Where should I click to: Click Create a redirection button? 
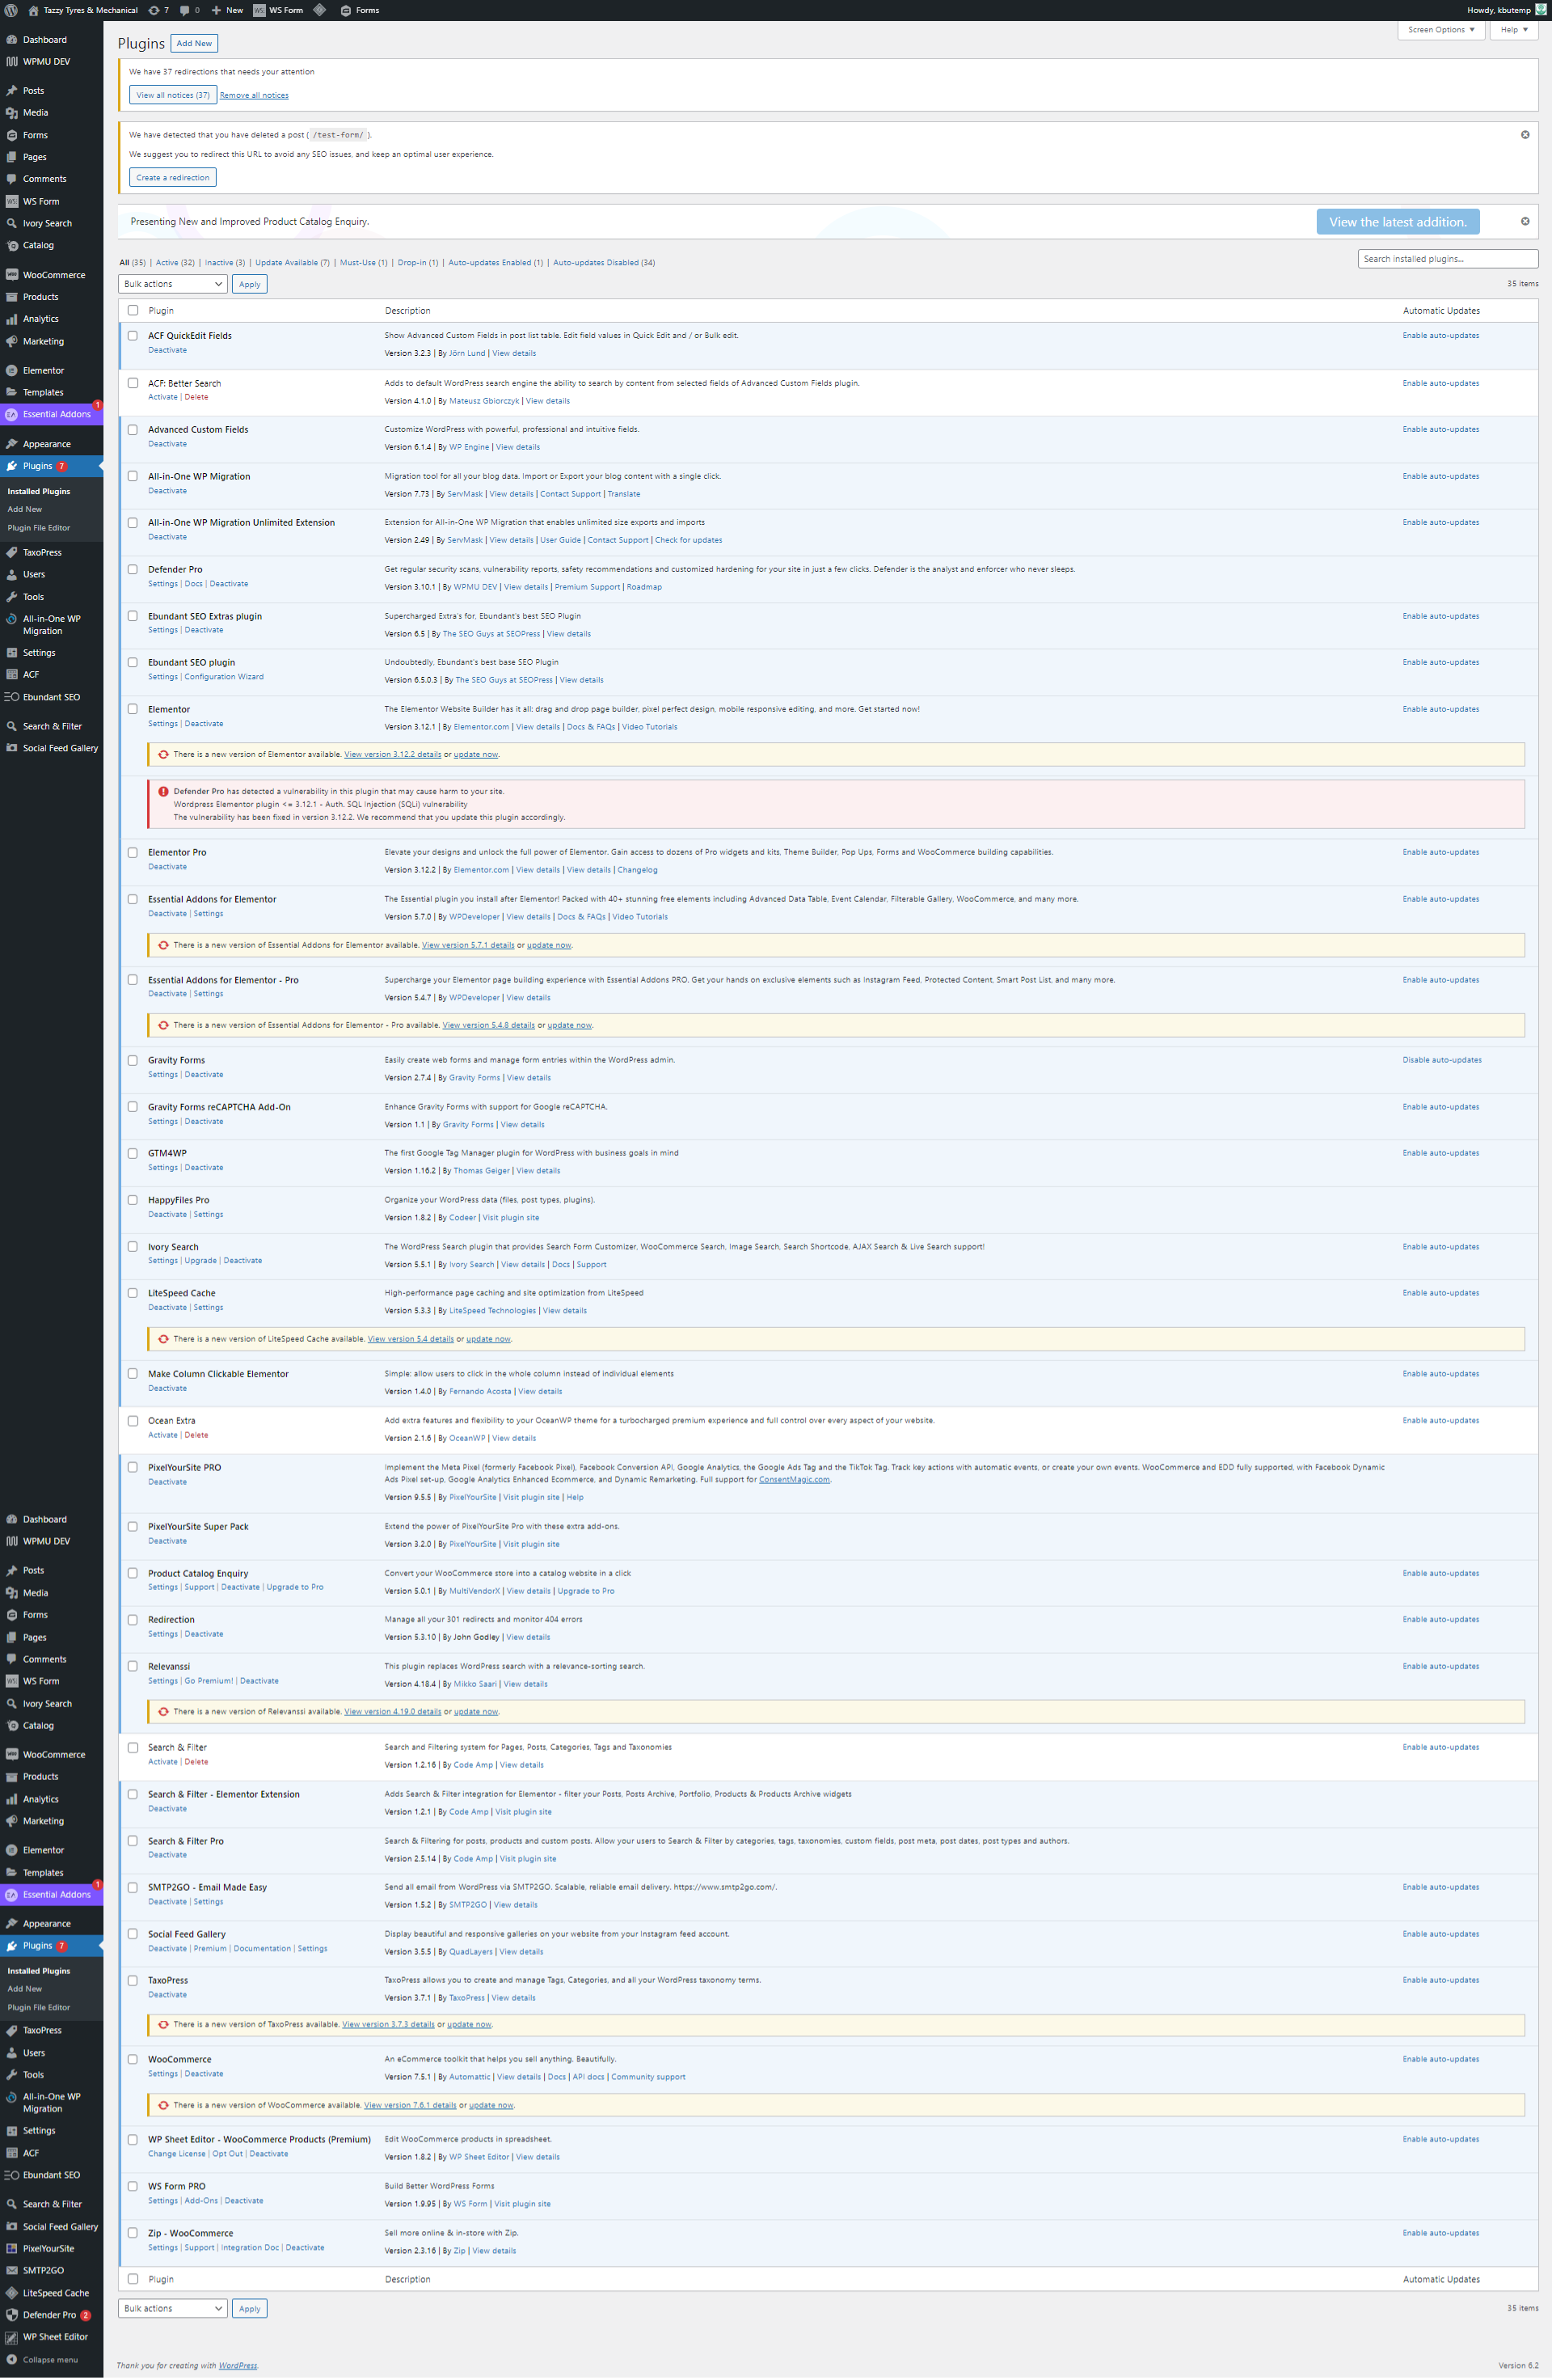point(173,177)
